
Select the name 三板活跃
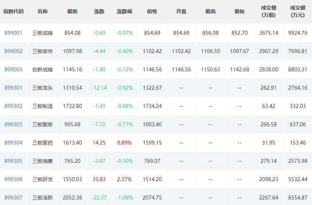43,197
